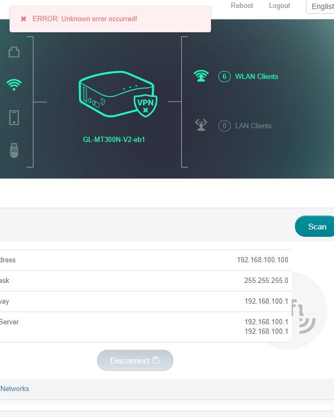
Task: Click the green WLAN clients icon
Action: click(201, 76)
